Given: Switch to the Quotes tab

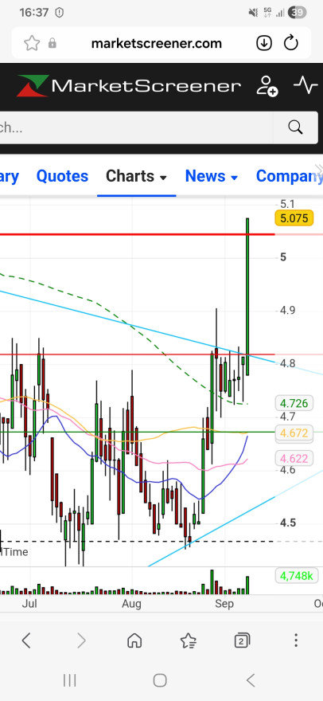Looking at the screenshot, I should [x=62, y=176].
